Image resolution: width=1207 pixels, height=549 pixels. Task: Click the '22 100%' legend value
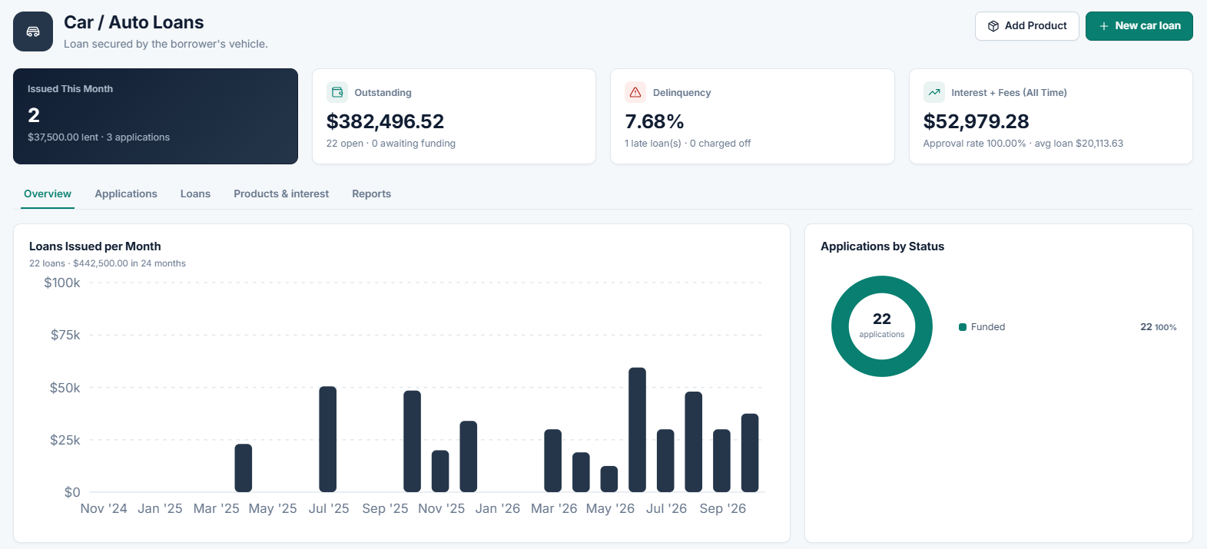1158,327
